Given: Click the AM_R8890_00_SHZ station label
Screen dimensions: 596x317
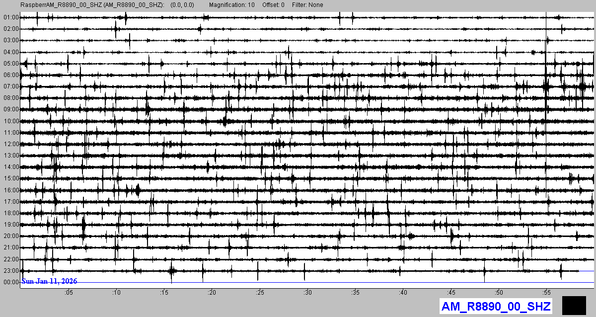Looking at the screenshot, I should (496, 306).
